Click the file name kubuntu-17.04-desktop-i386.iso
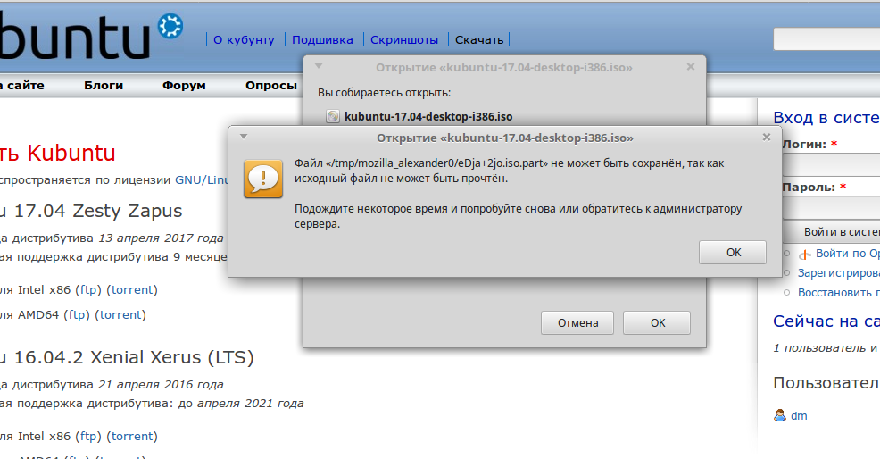The width and height of the screenshot is (880, 459). 428,116
